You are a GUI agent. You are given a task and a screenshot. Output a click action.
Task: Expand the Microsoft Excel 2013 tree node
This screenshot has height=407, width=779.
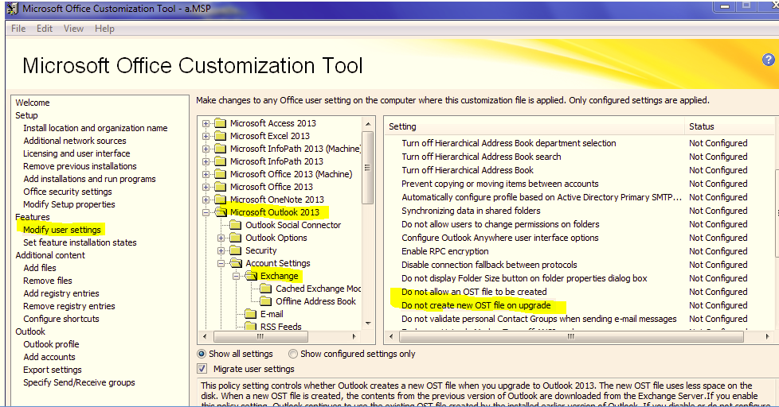(206, 136)
